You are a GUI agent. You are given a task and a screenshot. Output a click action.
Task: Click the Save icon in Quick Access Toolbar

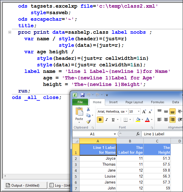click(x=82, y=95)
